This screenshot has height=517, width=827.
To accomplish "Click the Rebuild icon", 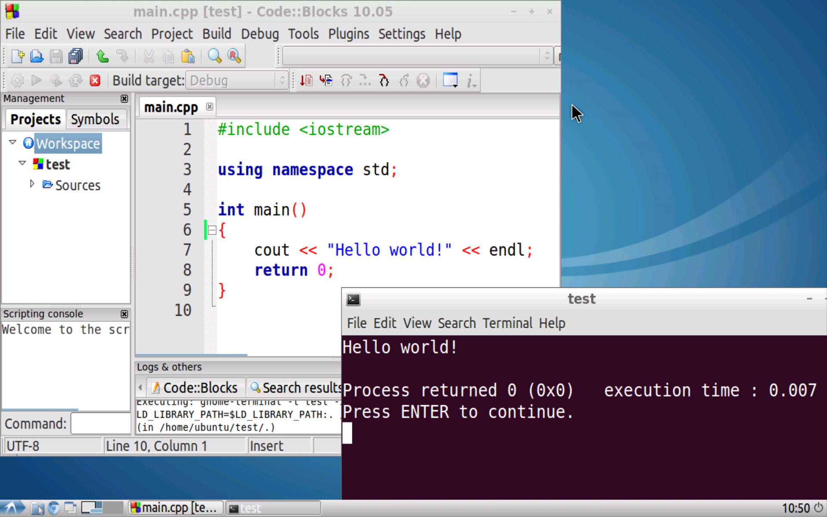I will pos(75,81).
